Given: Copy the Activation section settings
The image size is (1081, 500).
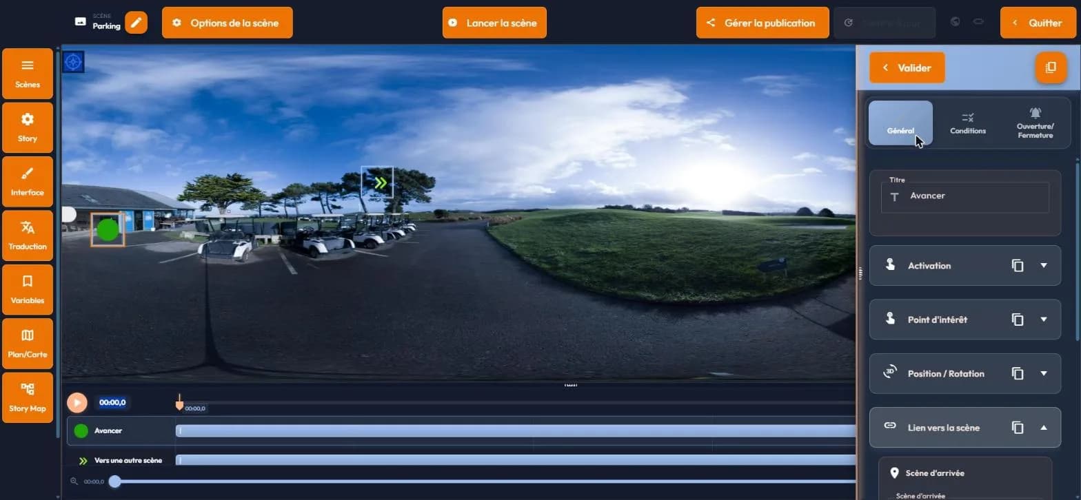Looking at the screenshot, I should (x=1018, y=265).
